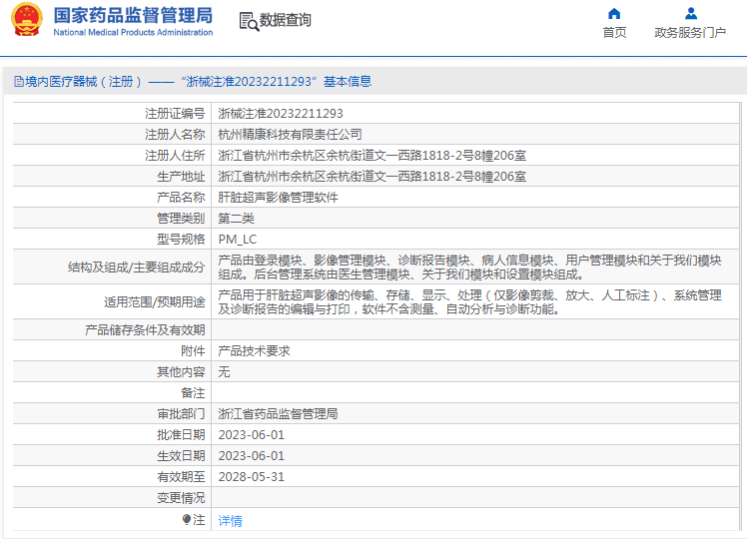Click the 适用范围/预期用途 description text
This screenshot has height=539, width=747.
click(469, 301)
